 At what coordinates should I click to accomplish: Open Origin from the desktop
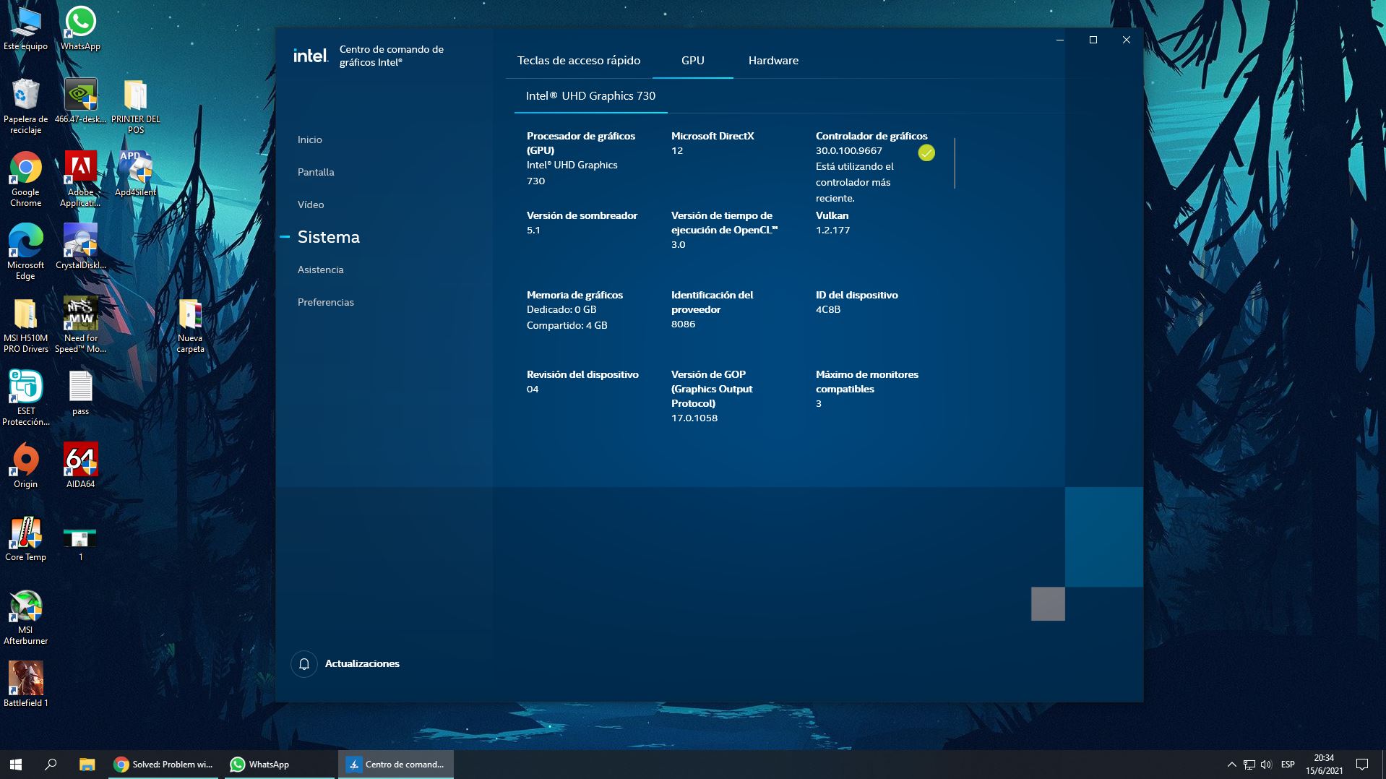pyautogui.click(x=26, y=460)
